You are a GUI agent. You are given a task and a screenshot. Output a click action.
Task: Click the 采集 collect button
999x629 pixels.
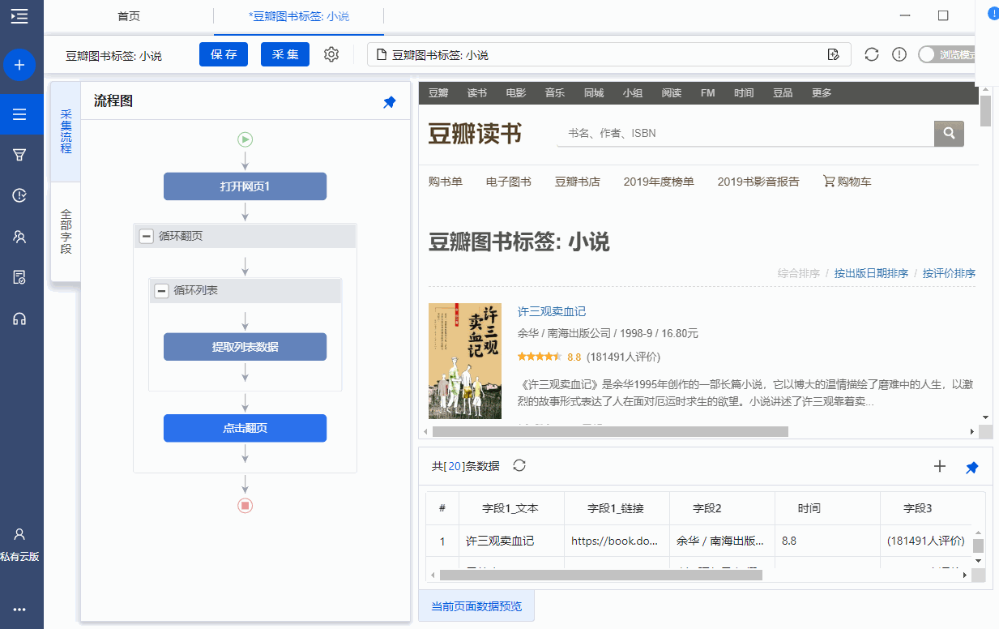(285, 54)
